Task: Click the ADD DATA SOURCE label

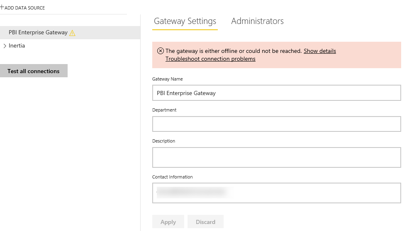Action: 24,8
